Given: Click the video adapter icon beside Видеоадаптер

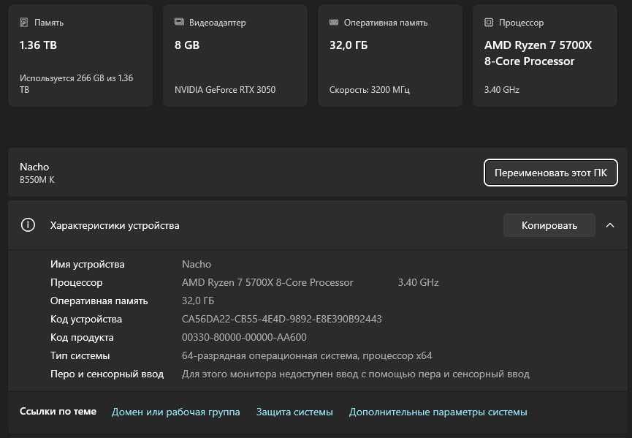Looking at the screenshot, I should click(x=179, y=22).
